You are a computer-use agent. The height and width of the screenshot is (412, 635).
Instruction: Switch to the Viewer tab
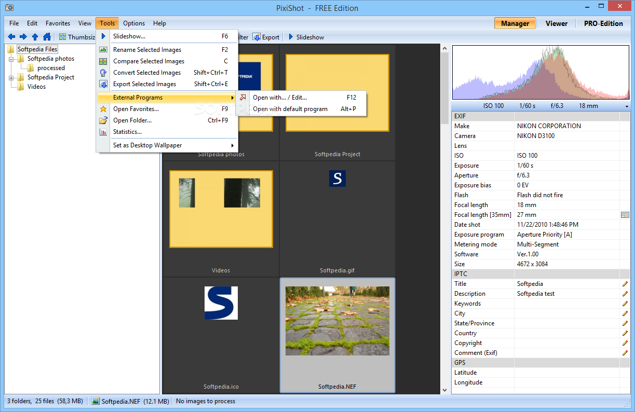point(557,23)
